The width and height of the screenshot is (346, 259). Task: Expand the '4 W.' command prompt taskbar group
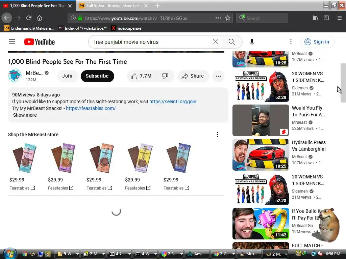(x=155, y=254)
